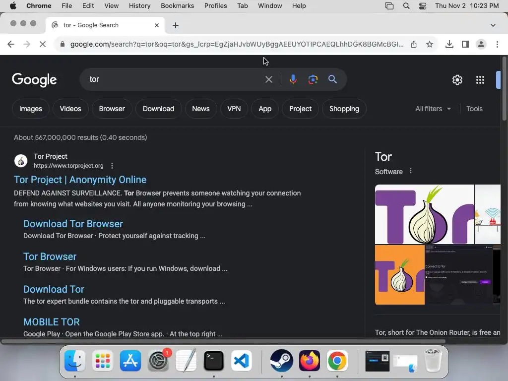Toggle the Chrome side panel
Screen dimensions: 508x381
click(x=465, y=44)
